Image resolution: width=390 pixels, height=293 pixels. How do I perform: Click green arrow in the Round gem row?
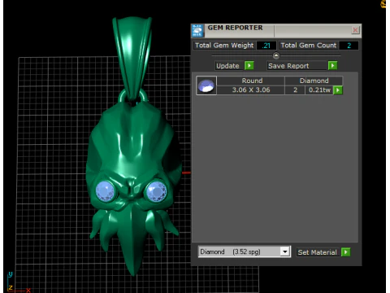tap(338, 90)
